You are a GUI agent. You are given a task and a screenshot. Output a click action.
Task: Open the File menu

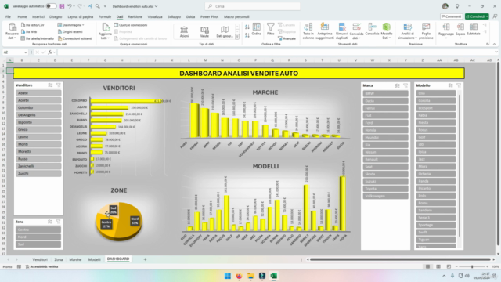click(9, 16)
